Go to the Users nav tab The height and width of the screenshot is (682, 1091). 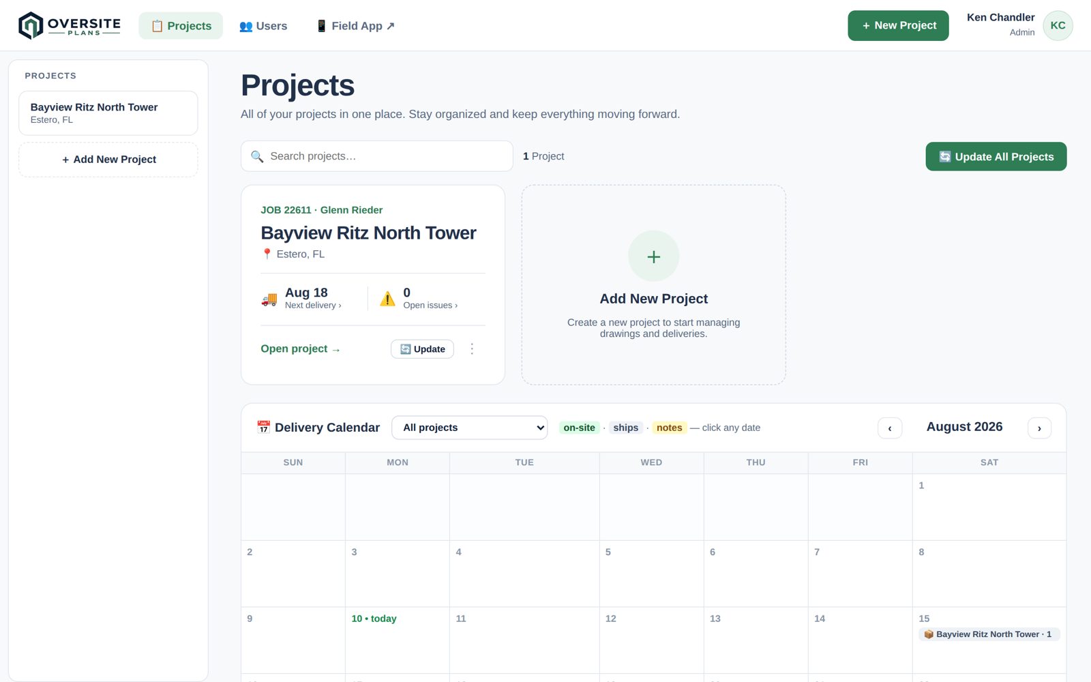tap(263, 26)
